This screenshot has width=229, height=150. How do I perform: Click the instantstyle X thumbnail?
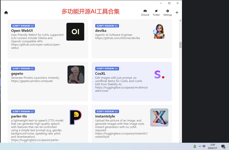coord(159,117)
